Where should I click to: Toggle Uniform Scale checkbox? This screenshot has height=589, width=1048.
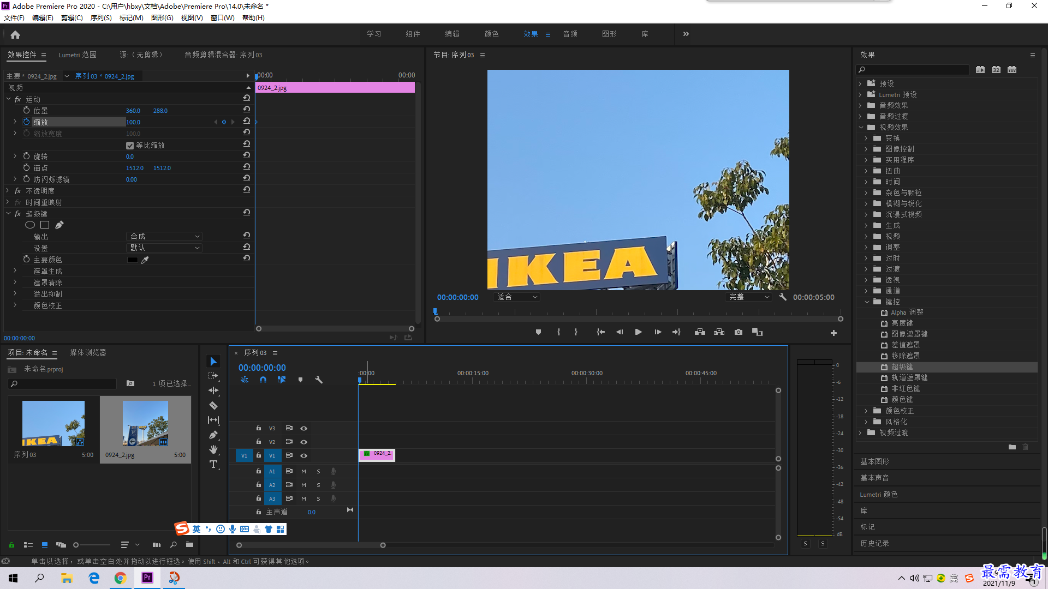click(130, 145)
